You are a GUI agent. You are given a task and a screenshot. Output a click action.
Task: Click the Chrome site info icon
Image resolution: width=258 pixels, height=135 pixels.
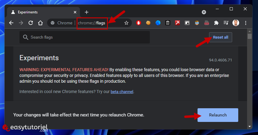53,23
